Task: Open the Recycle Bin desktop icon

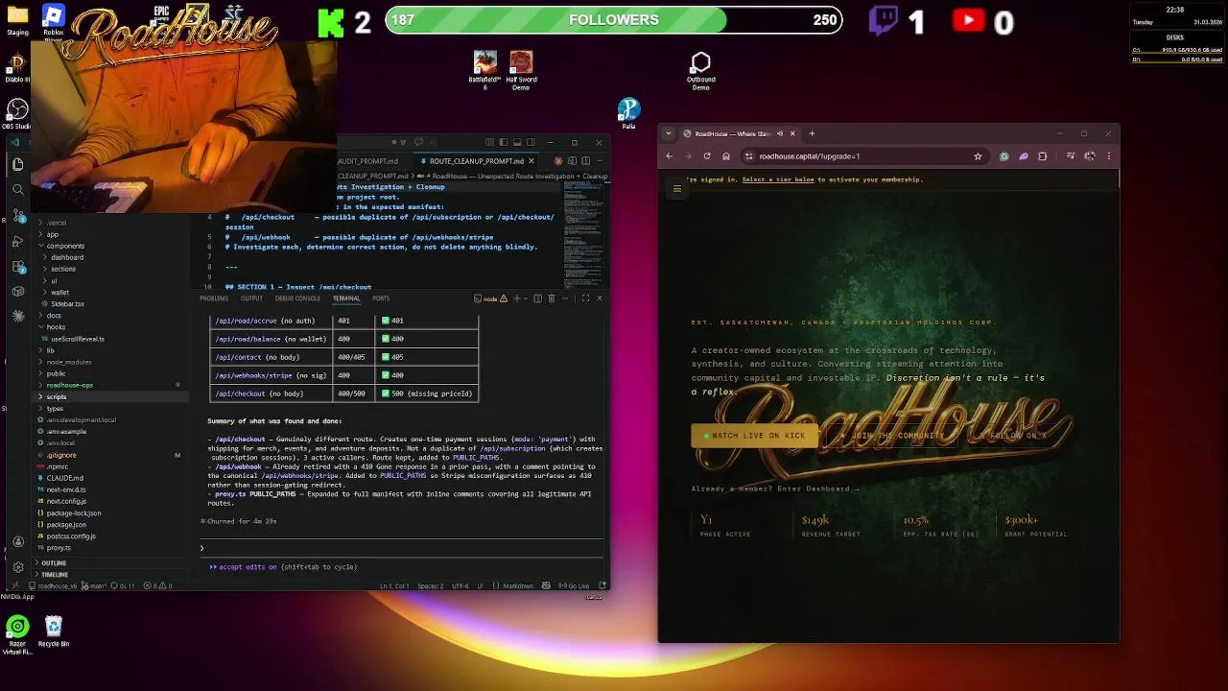Action: 54,631
